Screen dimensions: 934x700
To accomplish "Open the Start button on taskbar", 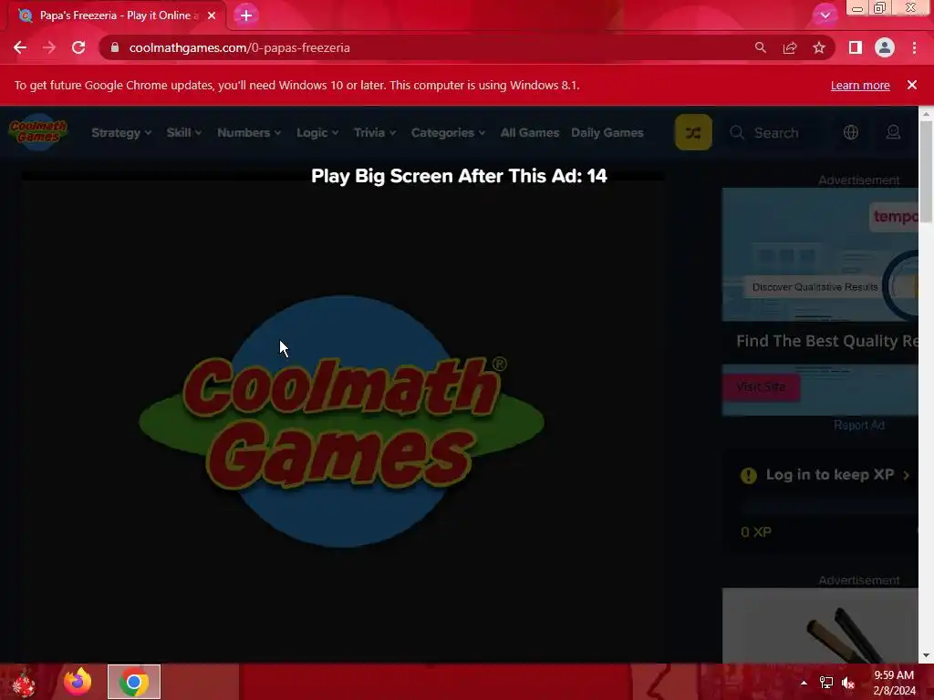I will tap(24, 682).
